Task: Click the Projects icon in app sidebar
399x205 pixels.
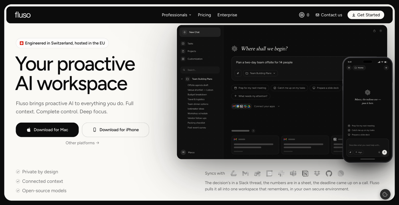Action: coord(183,51)
